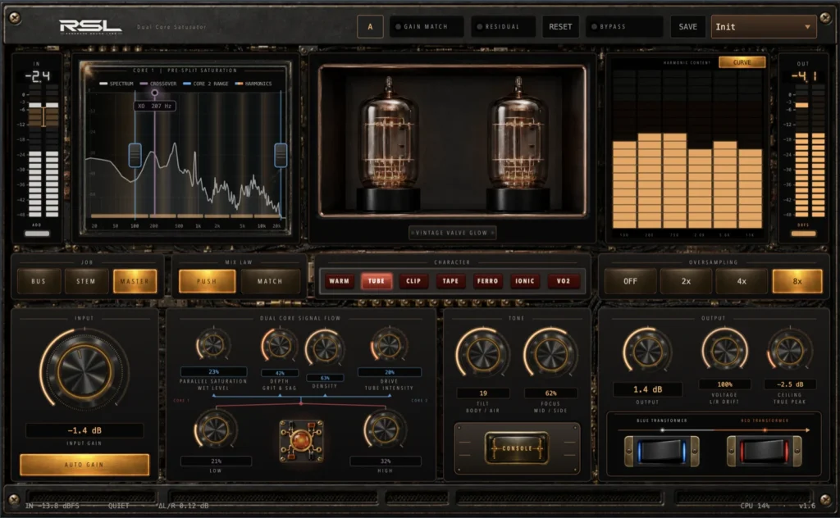This screenshot has height=518, width=840.
Task: Choose the Warm character
Action: pyautogui.click(x=339, y=281)
